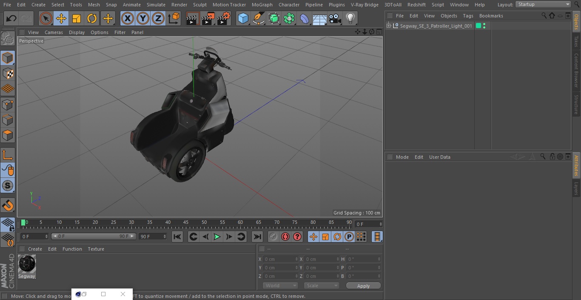Click the X position 0 cm field
The height and width of the screenshot is (300, 581).
coord(280,259)
